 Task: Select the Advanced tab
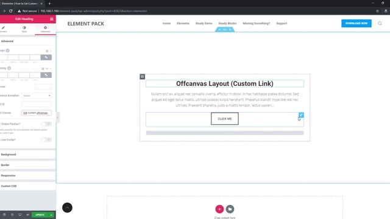click(45, 29)
